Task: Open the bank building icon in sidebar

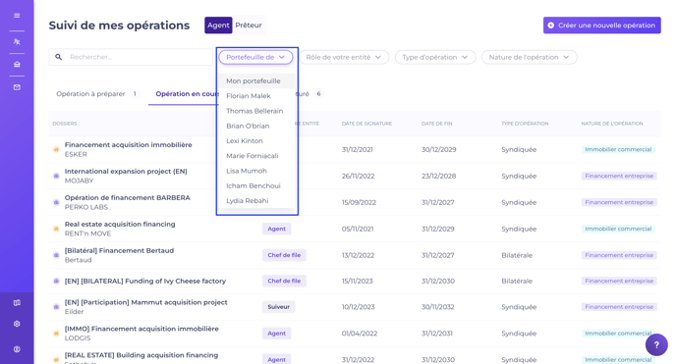Action: point(17,64)
